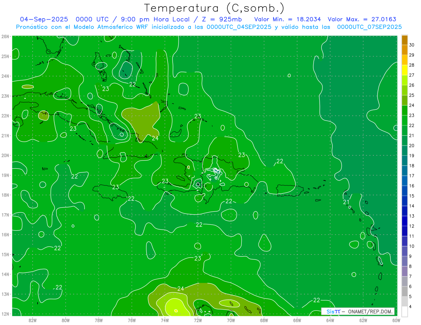
Task: Click the yellow swatch on the color bar
Action: [x=405, y=70]
